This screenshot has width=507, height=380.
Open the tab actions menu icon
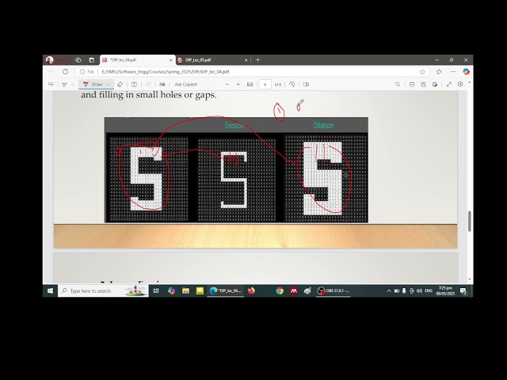click(x=92, y=60)
